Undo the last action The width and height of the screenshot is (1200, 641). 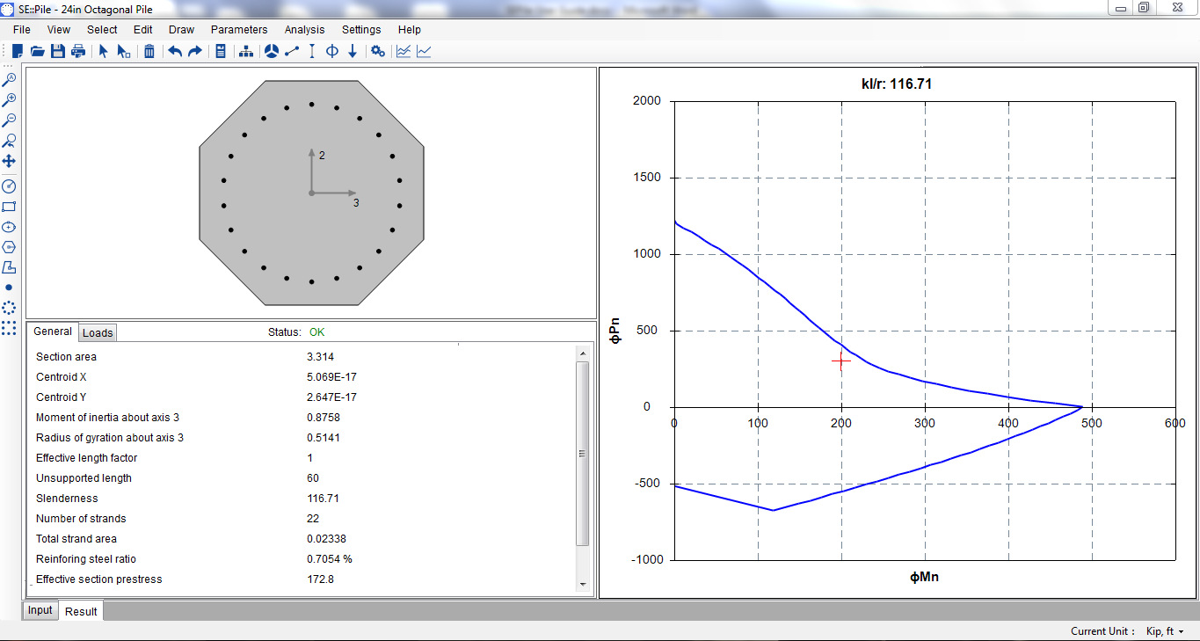coord(175,51)
